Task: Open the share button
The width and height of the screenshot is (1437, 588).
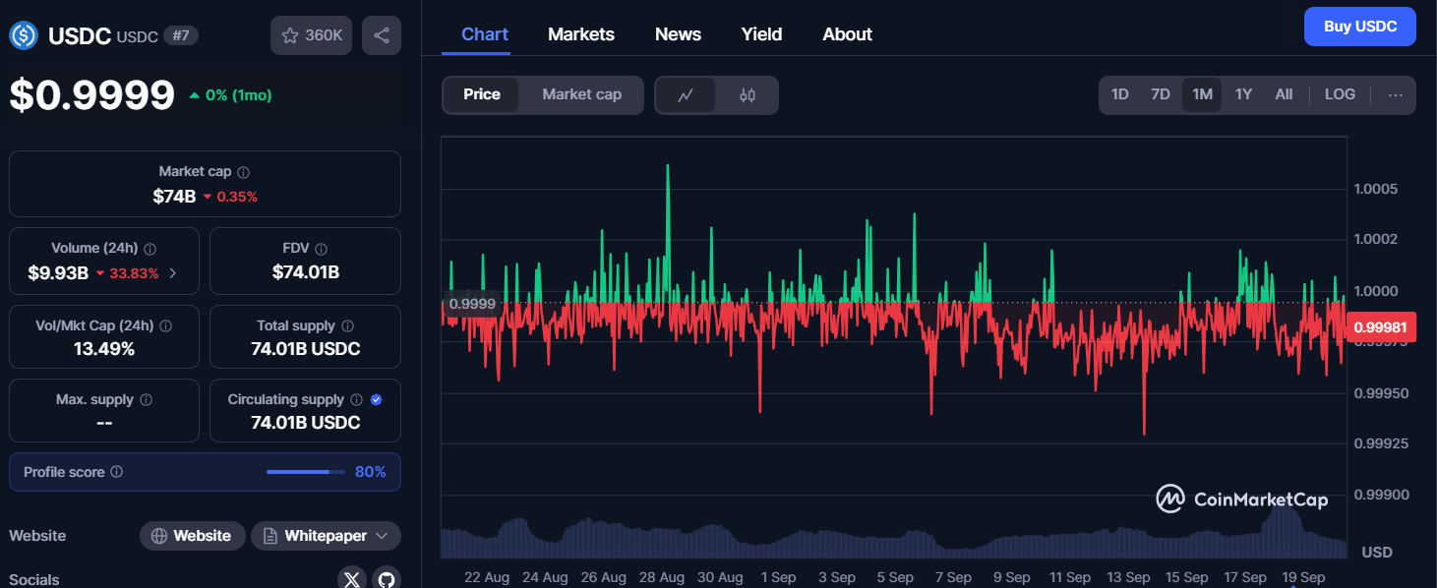Action: pos(382,35)
